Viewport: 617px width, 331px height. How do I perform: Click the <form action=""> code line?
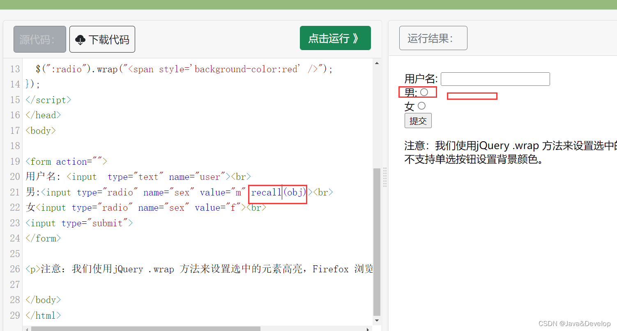[66, 161]
